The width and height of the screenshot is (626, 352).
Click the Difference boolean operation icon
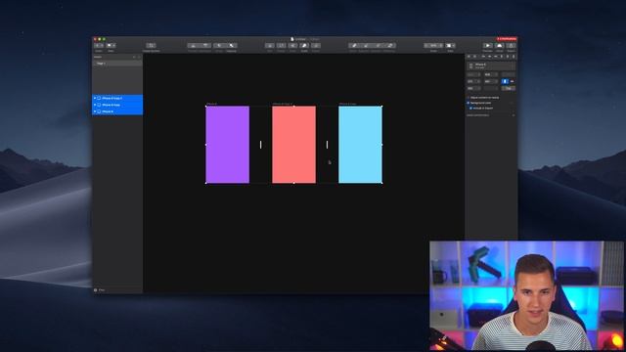(x=390, y=46)
